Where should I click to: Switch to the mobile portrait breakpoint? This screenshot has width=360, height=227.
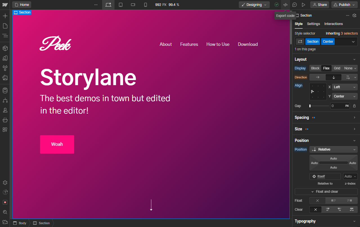coord(145,5)
